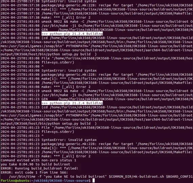Image resolution: width=193 pixels, height=183 pixels.
Task: Click 'you take 0:04.90 to build builroot'
Action: (x=35, y=164)
